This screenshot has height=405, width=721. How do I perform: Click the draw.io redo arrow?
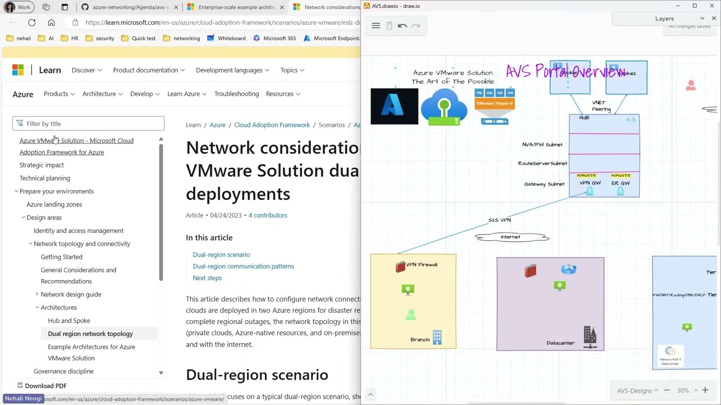click(416, 26)
